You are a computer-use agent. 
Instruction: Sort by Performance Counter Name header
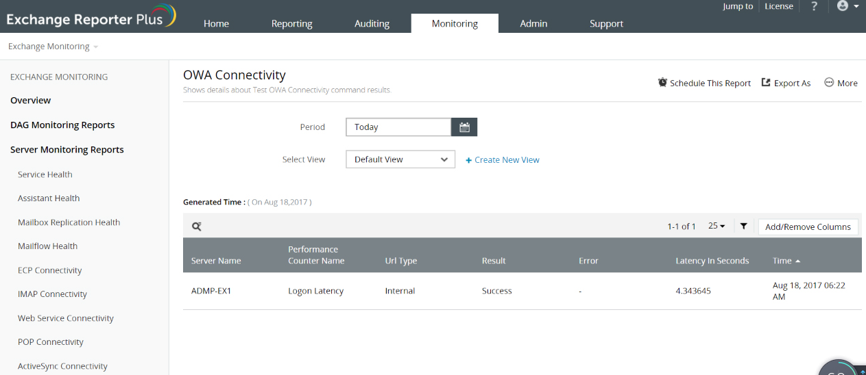pyautogui.click(x=316, y=255)
